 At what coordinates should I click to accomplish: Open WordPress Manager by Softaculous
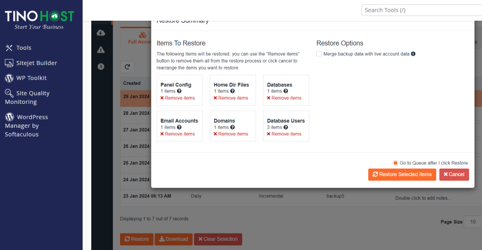[x=26, y=125]
